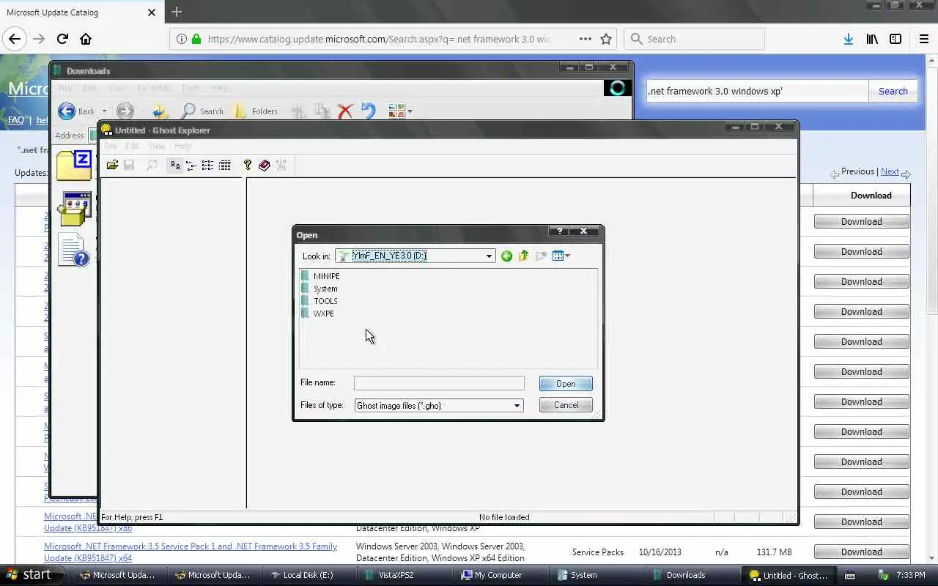
Task: Bookmark this page with the star icon
Action: [606, 39]
